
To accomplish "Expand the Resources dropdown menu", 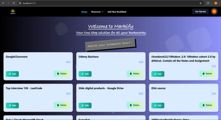I will click(97, 12).
